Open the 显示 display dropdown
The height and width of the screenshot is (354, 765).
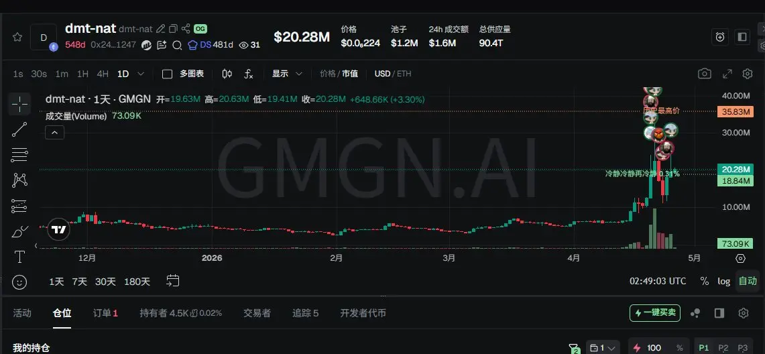287,74
